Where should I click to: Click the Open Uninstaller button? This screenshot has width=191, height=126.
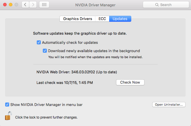pyautogui.click(x=169, y=105)
